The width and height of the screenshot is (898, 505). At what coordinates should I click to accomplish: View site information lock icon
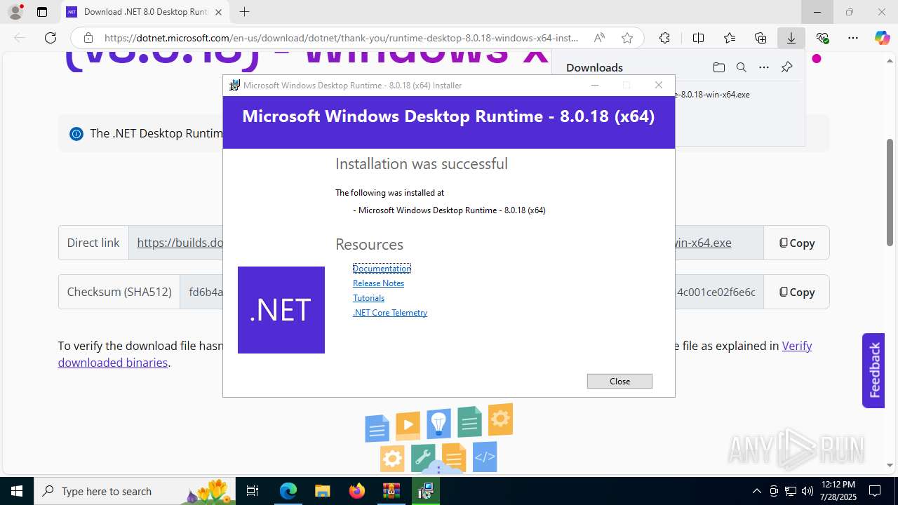click(88, 38)
